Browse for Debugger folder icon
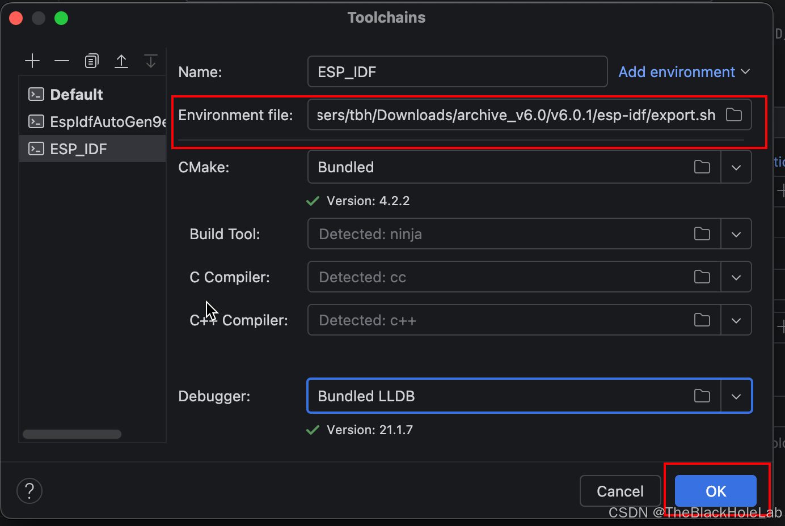 (702, 396)
